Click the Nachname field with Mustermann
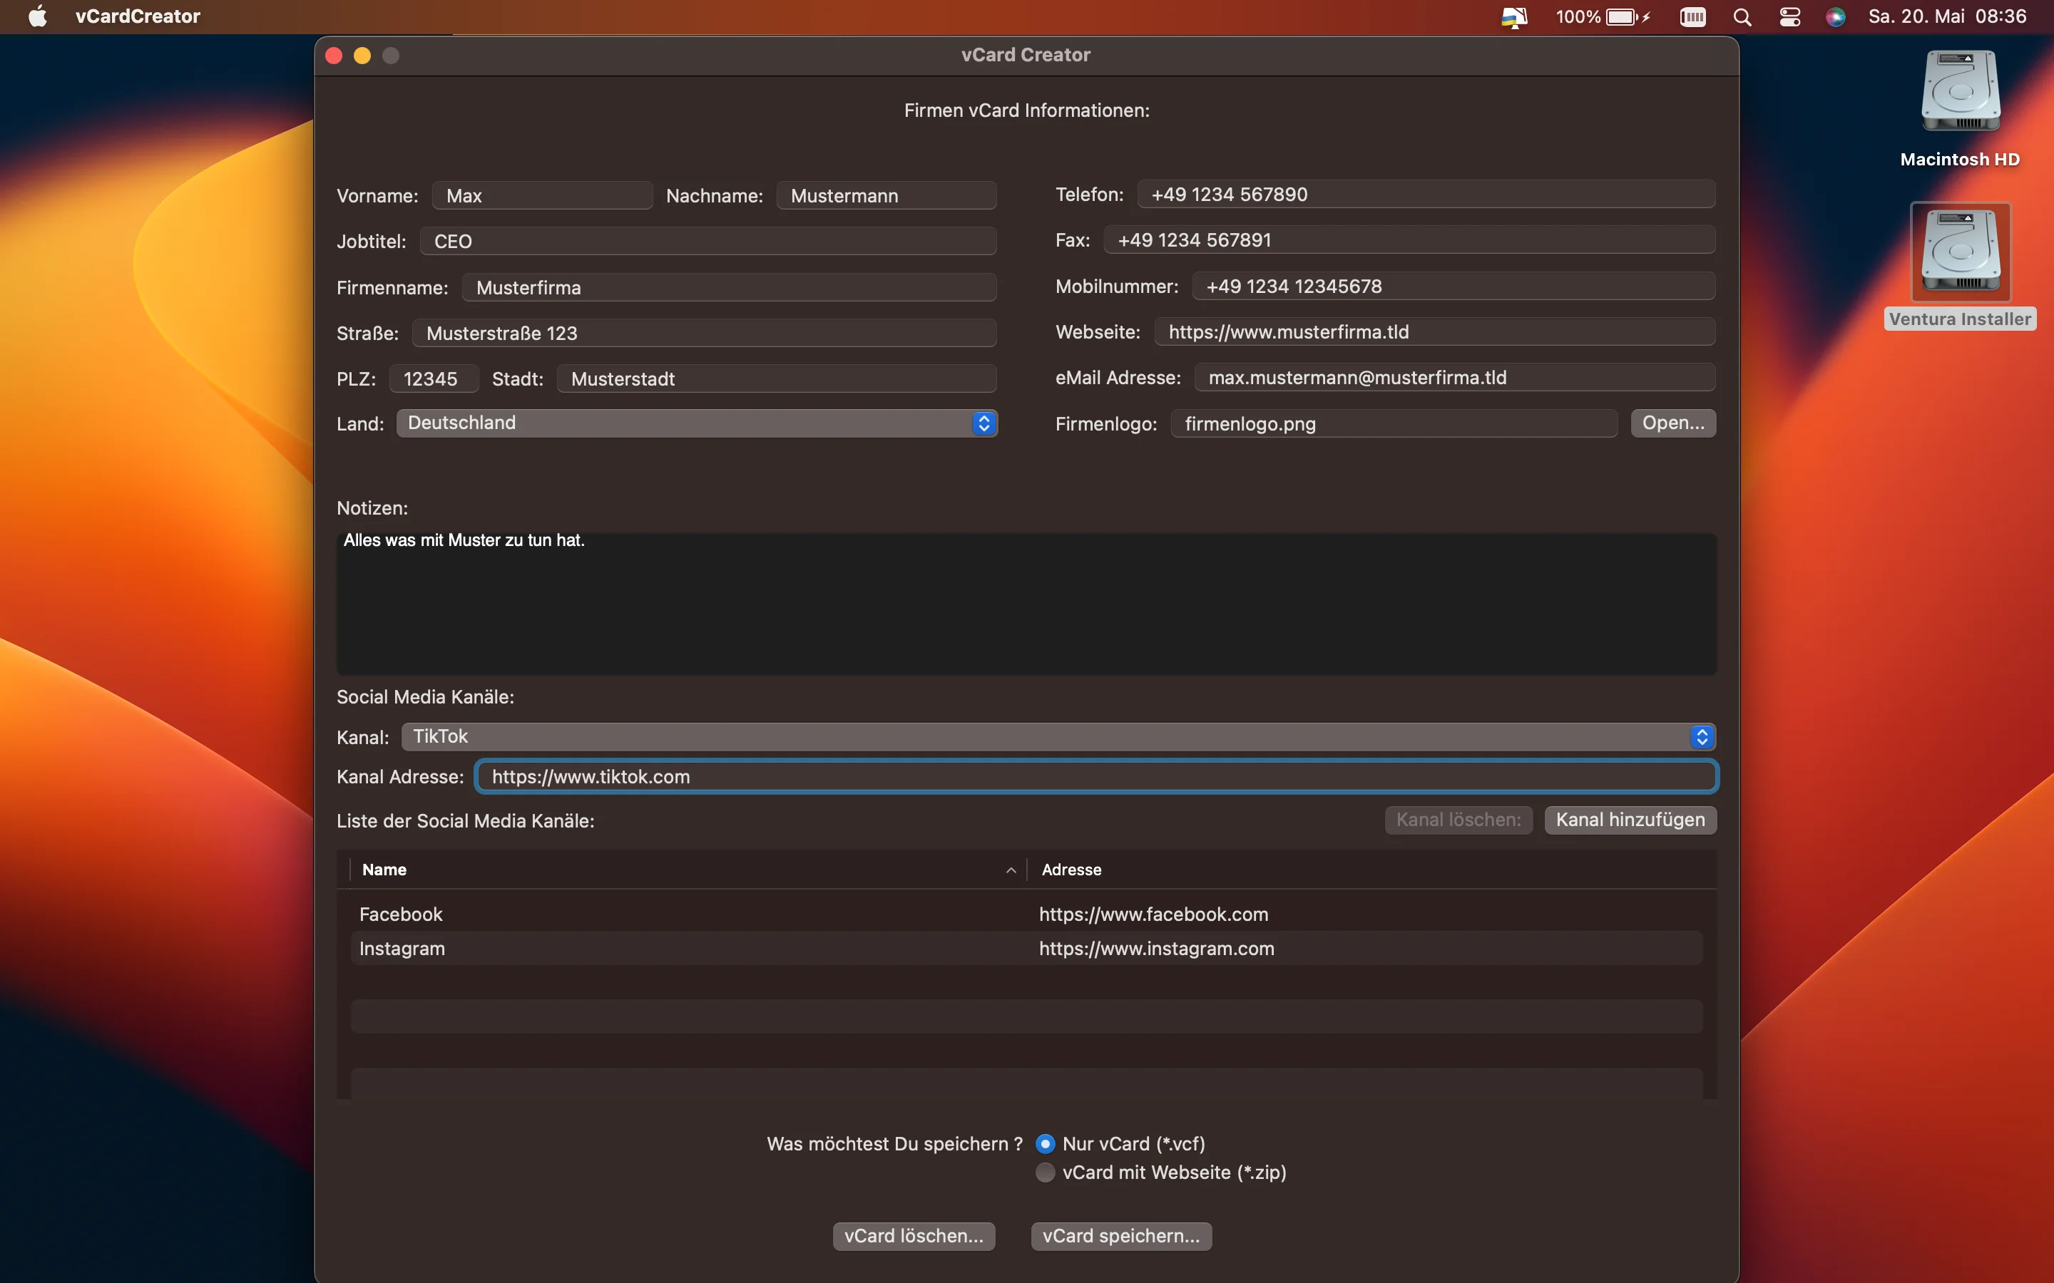The height and width of the screenshot is (1283, 2054). (x=886, y=195)
